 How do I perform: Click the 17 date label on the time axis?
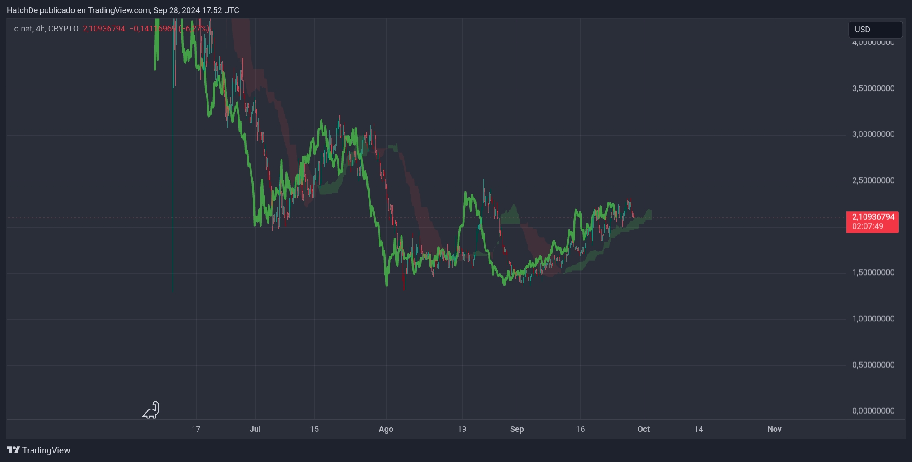pyautogui.click(x=196, y=429)
